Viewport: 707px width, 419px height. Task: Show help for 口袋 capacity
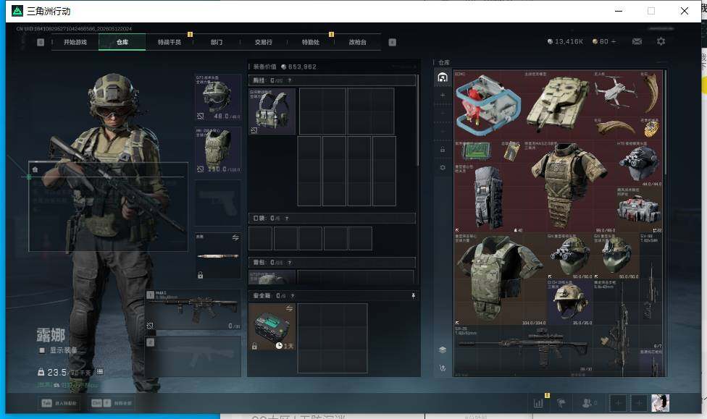coord(287,219)
